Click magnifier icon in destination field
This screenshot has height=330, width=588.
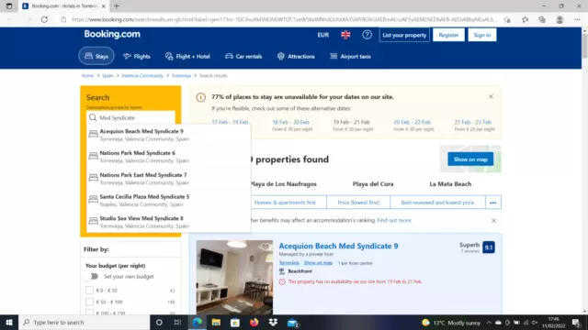click(93, 117)
